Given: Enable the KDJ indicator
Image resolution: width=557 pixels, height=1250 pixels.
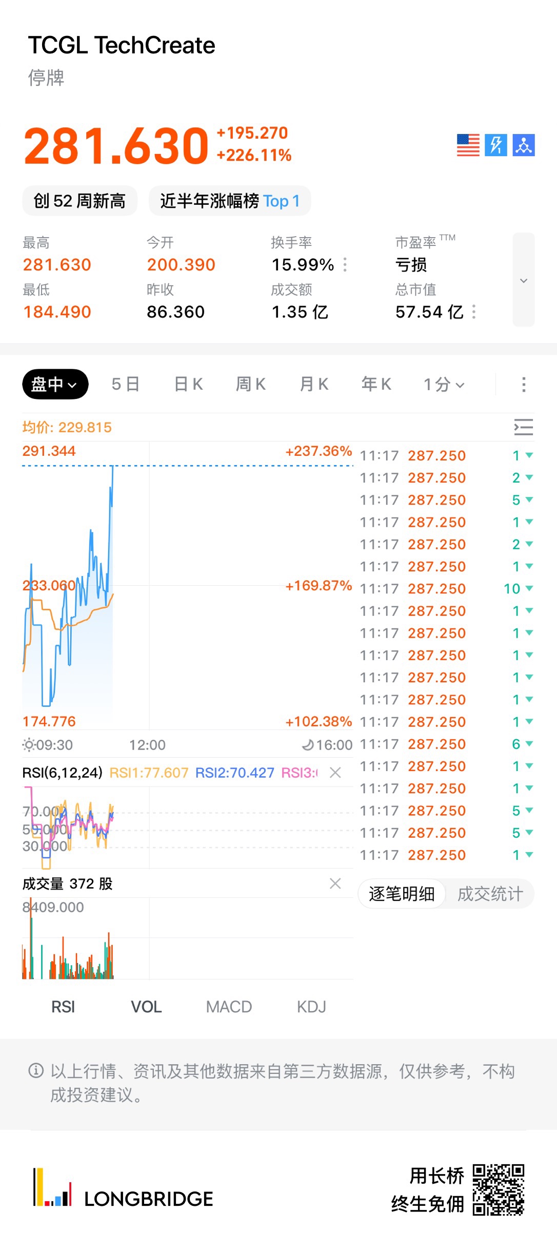Looking at the screenshot, I should 311,1007.
